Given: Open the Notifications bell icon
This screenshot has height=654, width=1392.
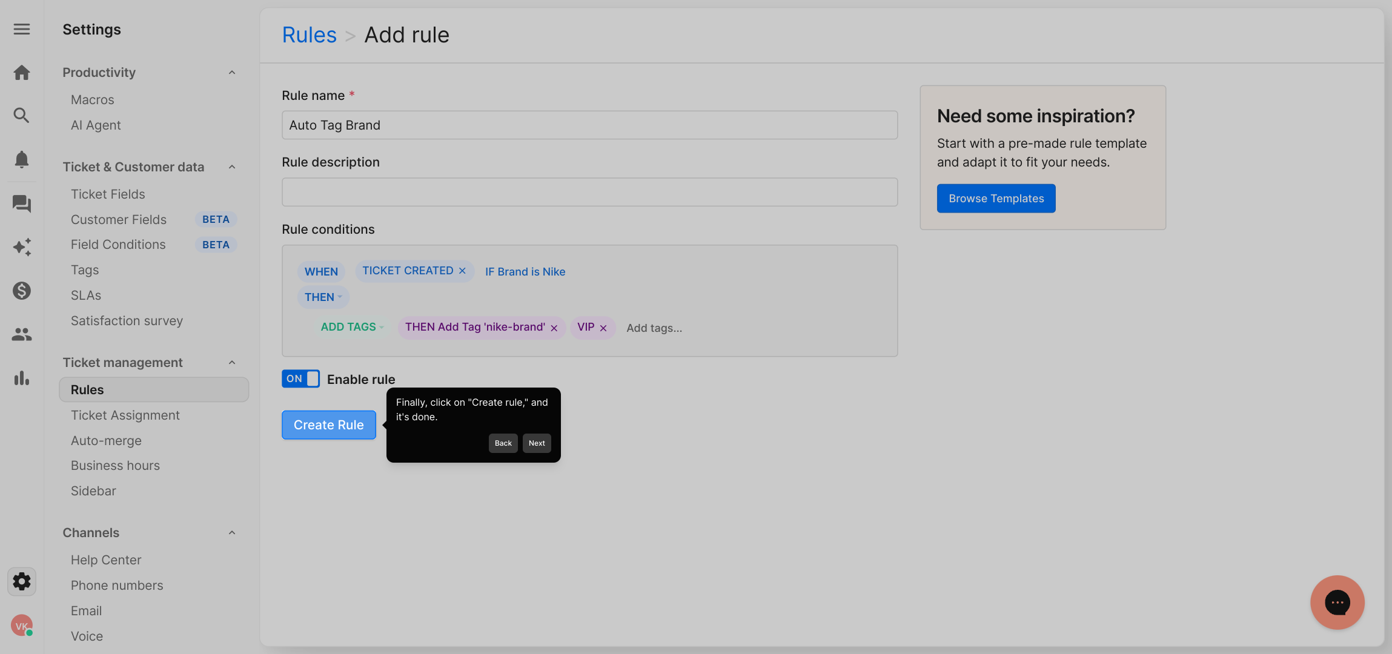Looking at the screenshot, I should pyautogui.click(x=22, y=159).
